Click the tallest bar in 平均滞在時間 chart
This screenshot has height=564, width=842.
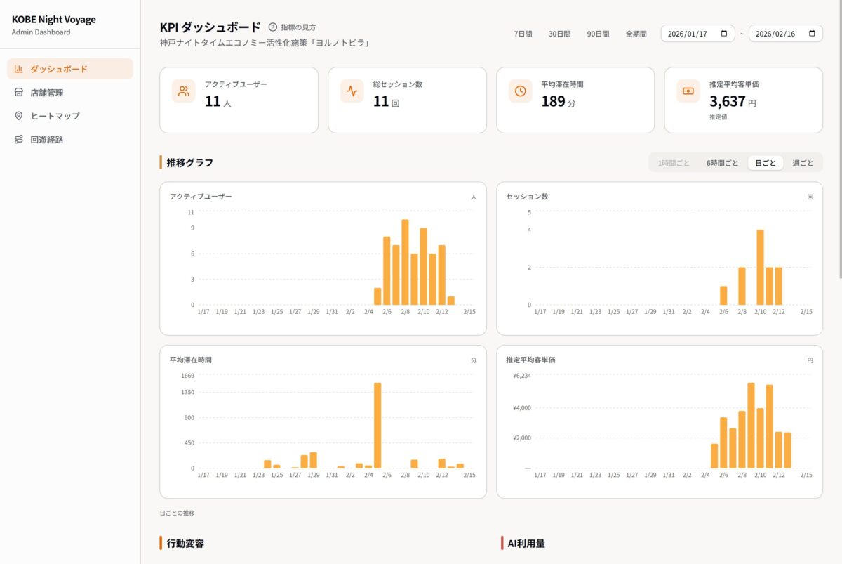coord(377,425)
